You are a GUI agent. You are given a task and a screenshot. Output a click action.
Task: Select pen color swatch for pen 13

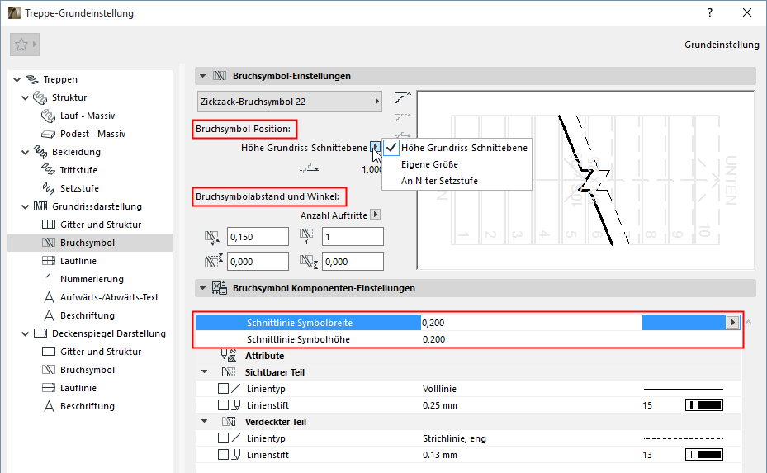(x=704, y=454)
